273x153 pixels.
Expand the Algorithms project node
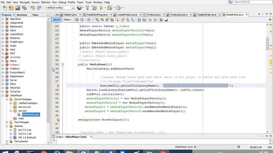(x=3, y=19)
